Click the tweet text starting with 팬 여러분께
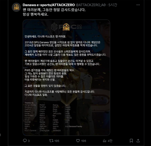The image size is (151, 146). point(54,10)
